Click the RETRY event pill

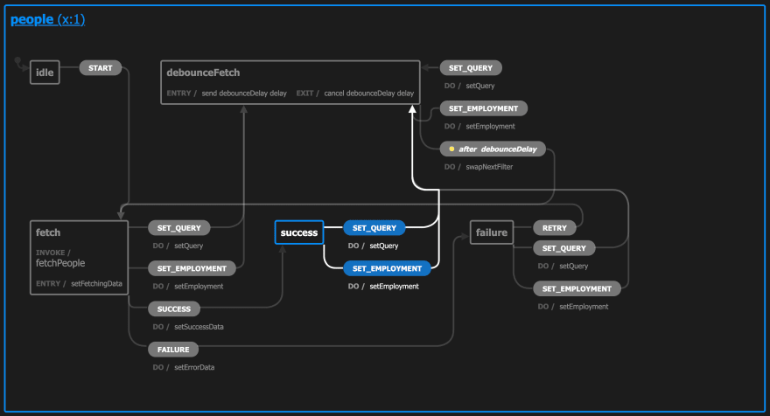[555, 228]
